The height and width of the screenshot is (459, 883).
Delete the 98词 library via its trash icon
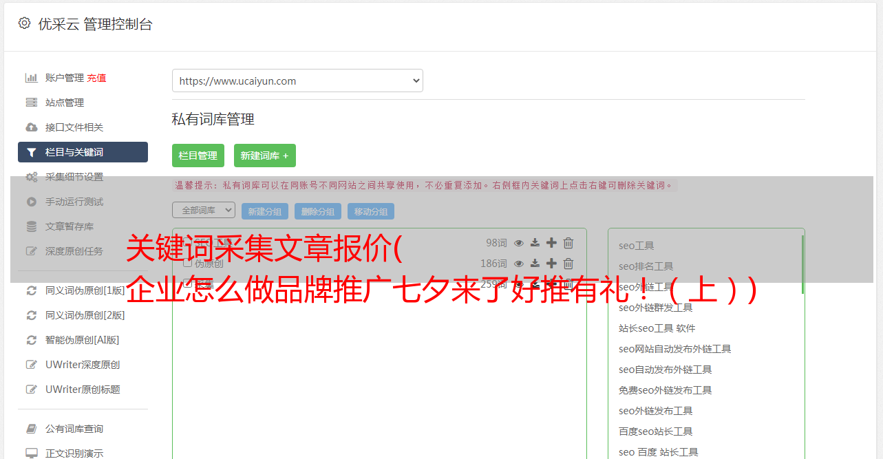click(x=568, y=243)
